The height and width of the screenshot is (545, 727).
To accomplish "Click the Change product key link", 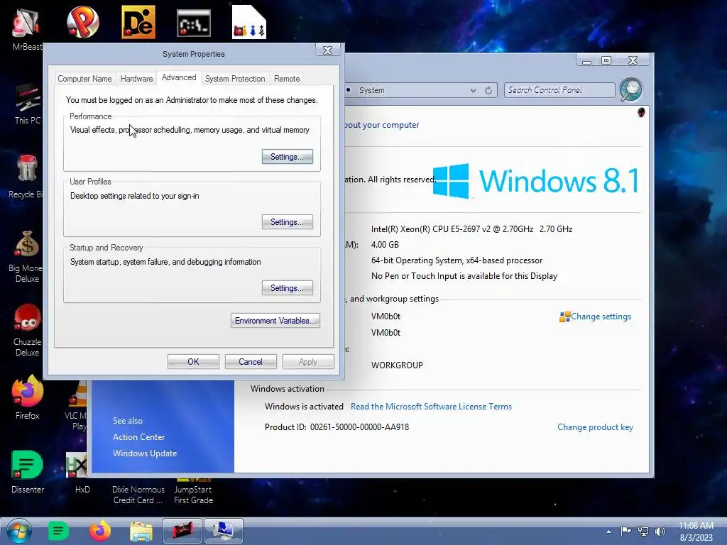I will pyautogui.click(x=595, y=427).
